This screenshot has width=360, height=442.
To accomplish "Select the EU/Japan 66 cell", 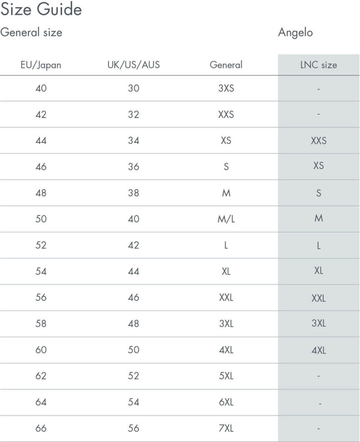I will click(41, 428).
